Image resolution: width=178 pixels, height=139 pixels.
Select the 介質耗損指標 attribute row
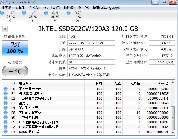86,117
